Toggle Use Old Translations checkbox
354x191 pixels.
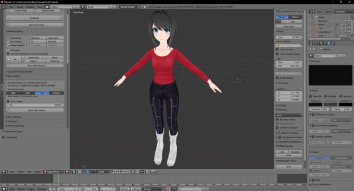pos(8,54)
